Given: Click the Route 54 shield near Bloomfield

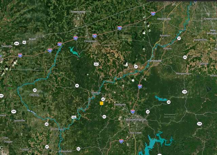Looking at the screenshot, I should pos(78,149).
